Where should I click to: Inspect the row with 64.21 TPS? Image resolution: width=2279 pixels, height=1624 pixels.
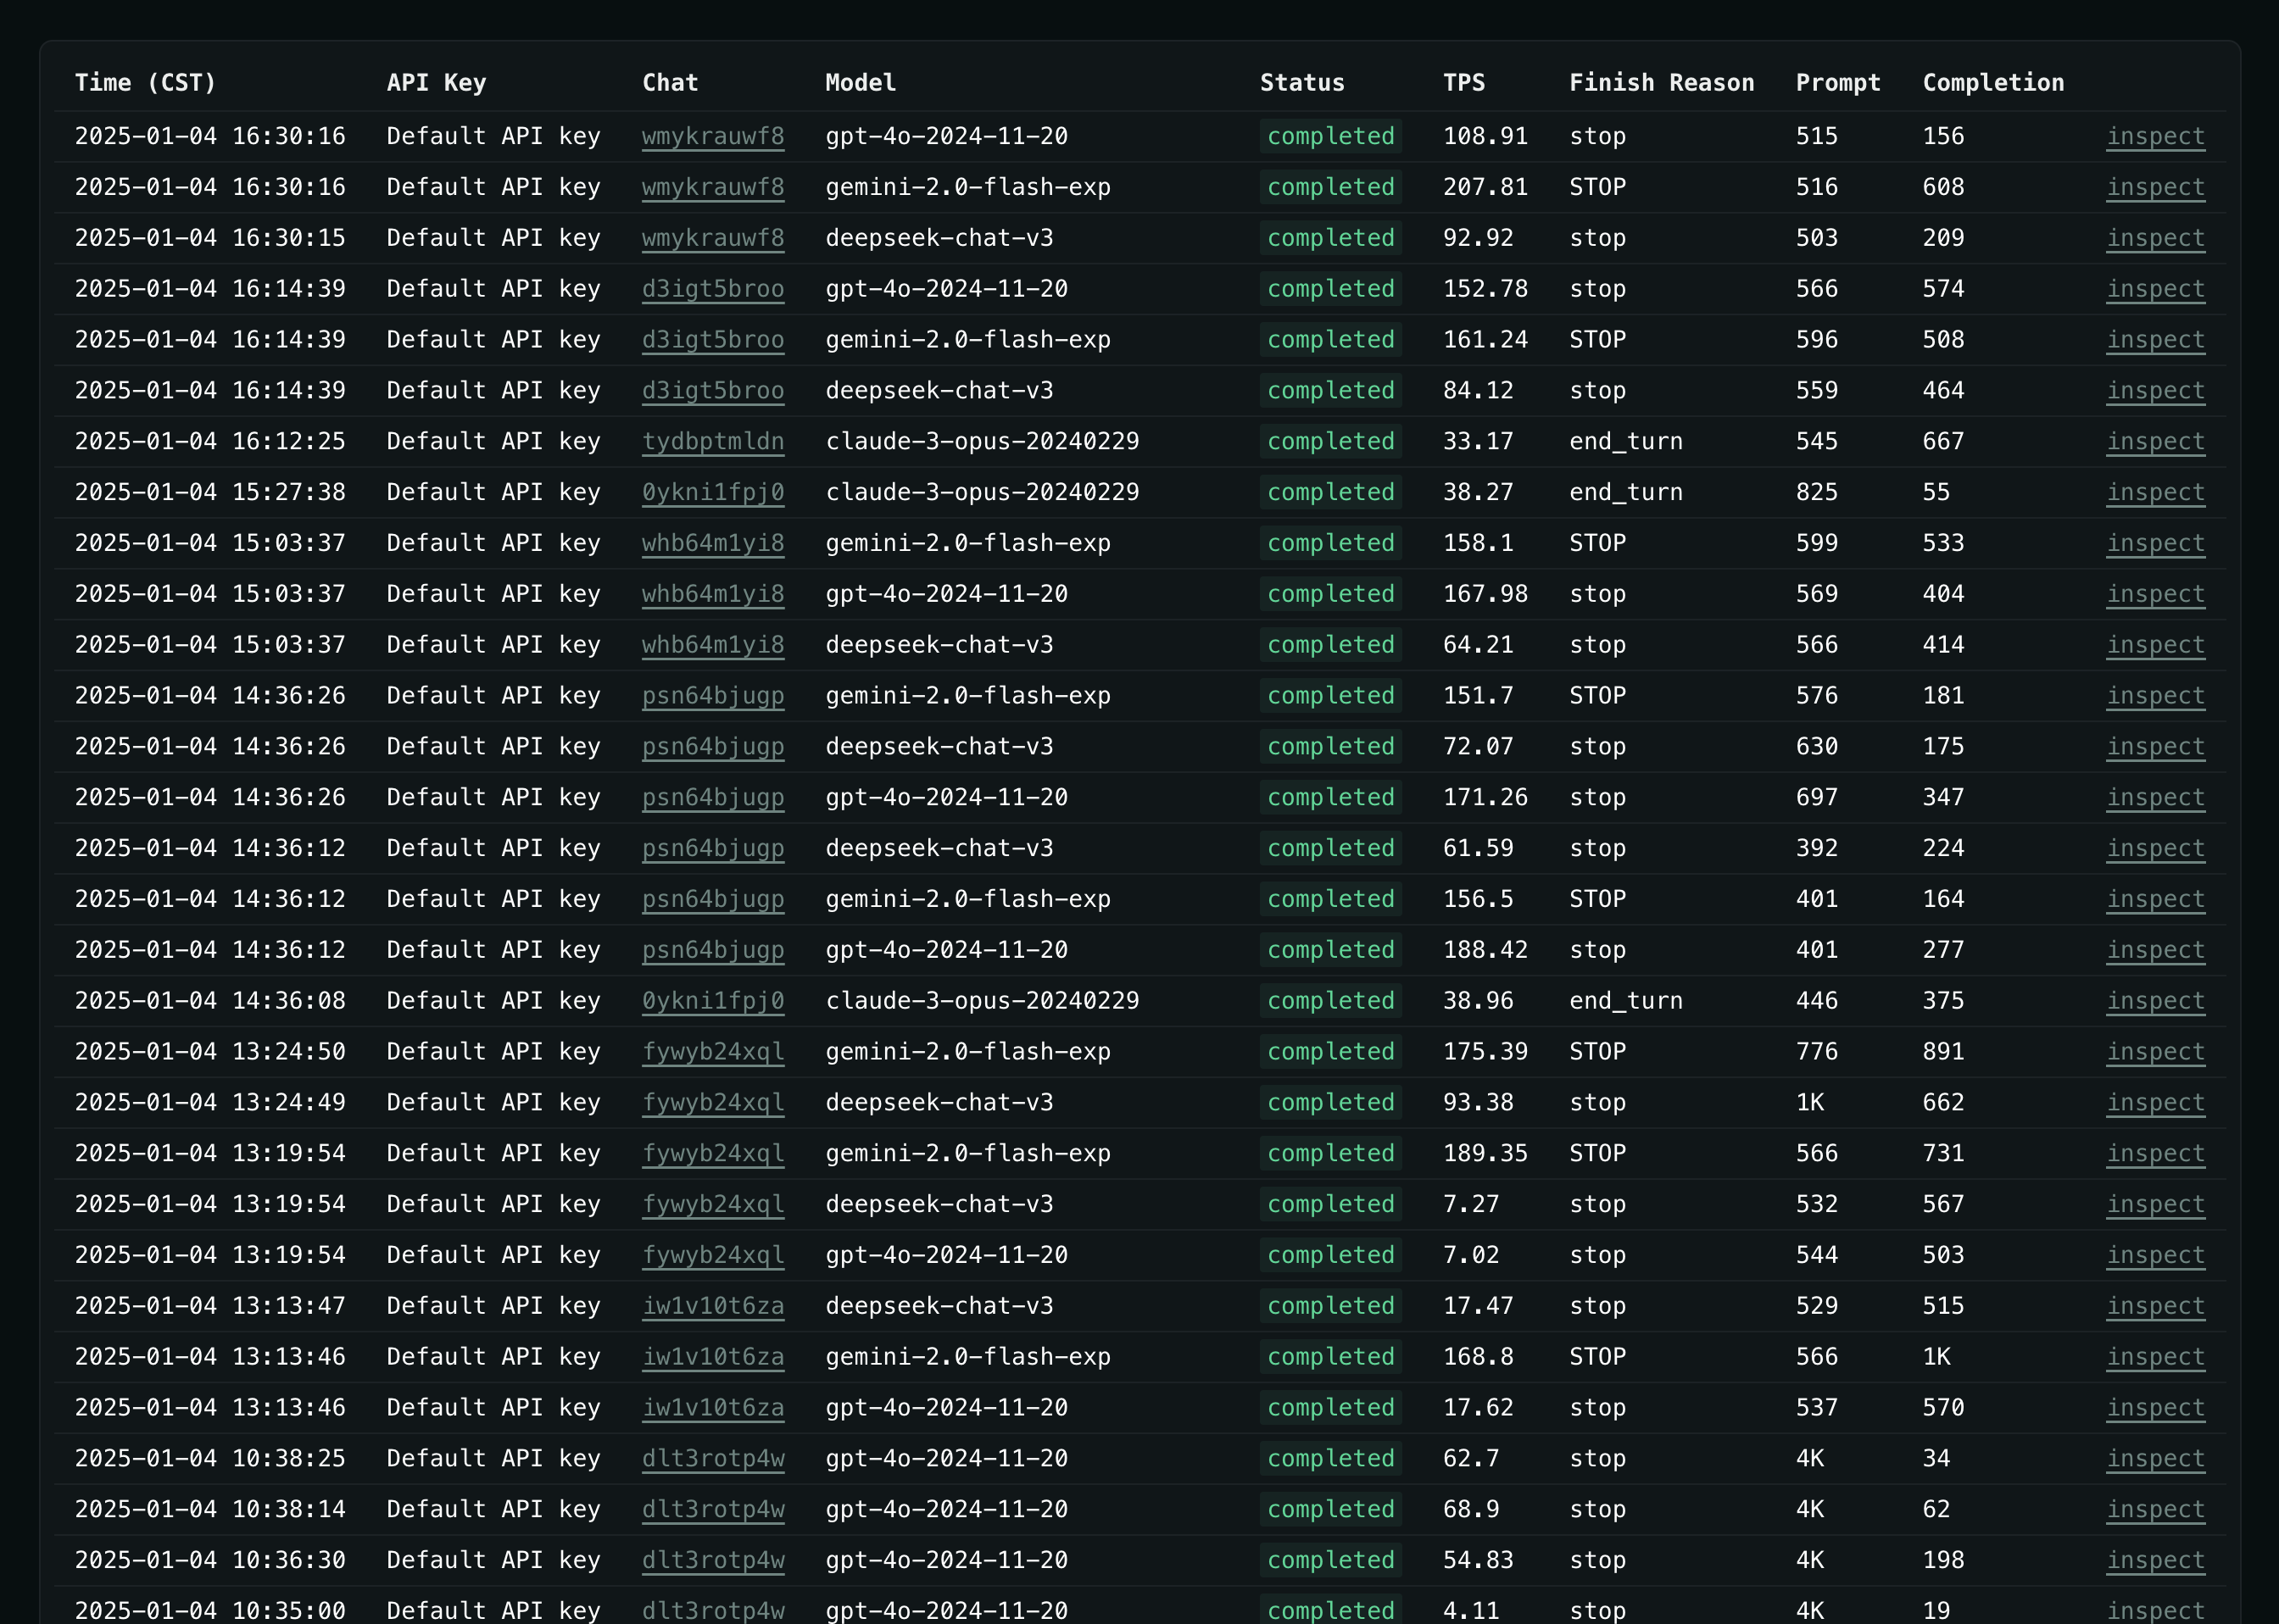click(2155, 645)
